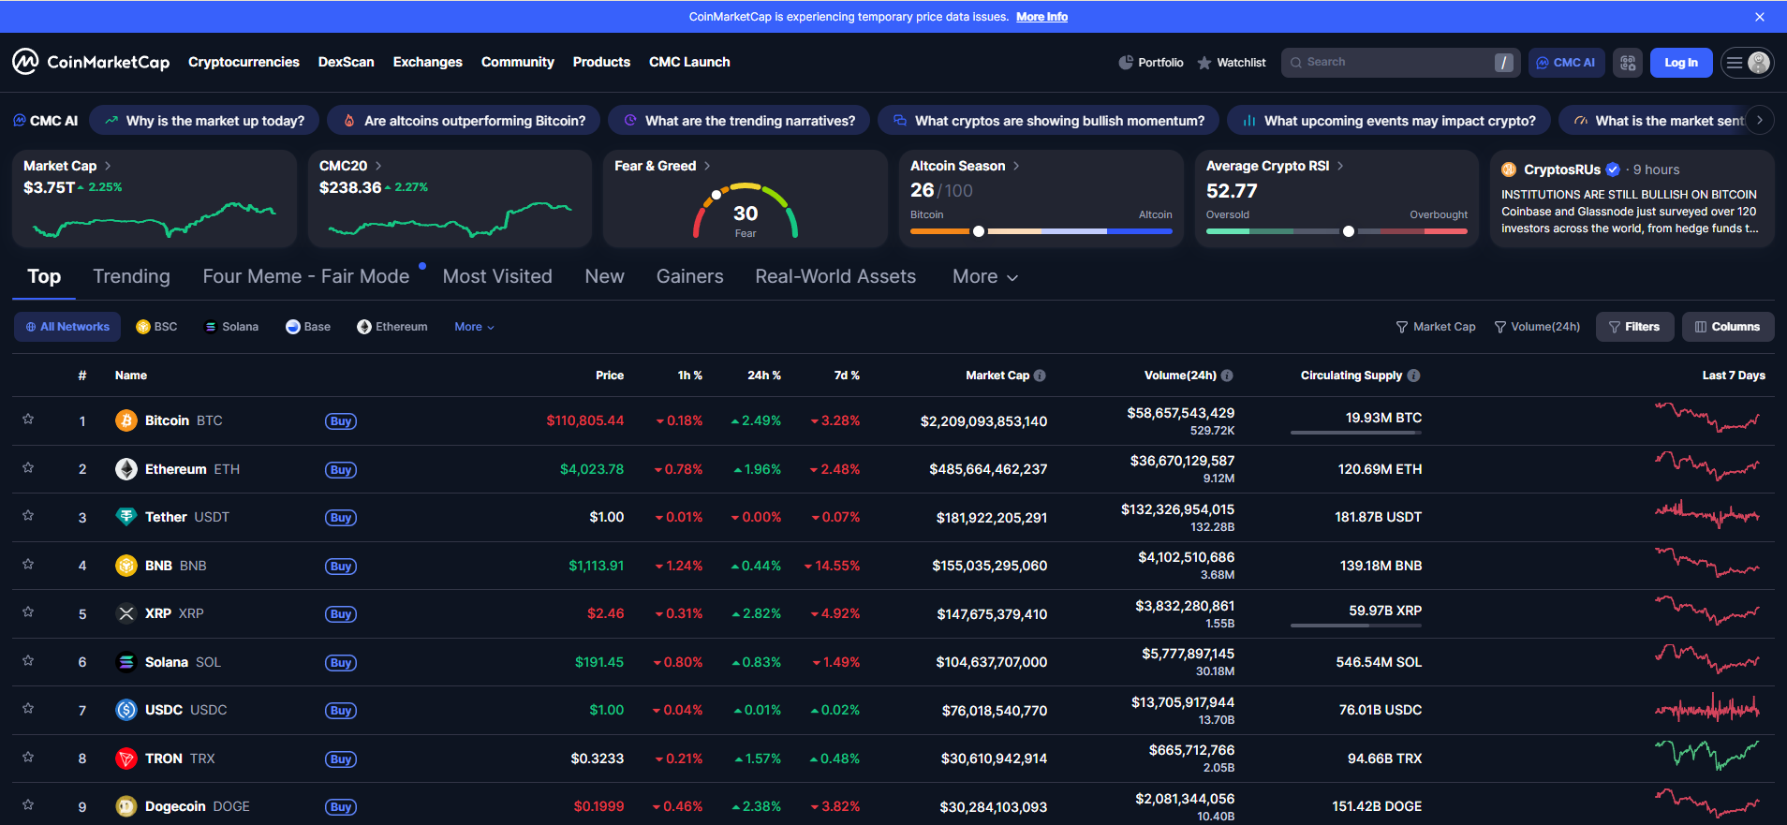Click the Average Crypto RSI slider indicator
Image resolution: width=1787 pixels, height=825 pixels.
click(x=1349, y=231)
